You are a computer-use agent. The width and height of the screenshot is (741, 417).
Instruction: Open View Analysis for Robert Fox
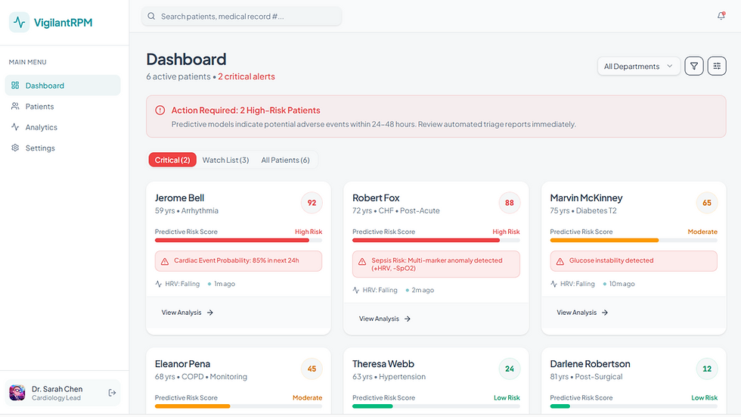click(385, 319)
